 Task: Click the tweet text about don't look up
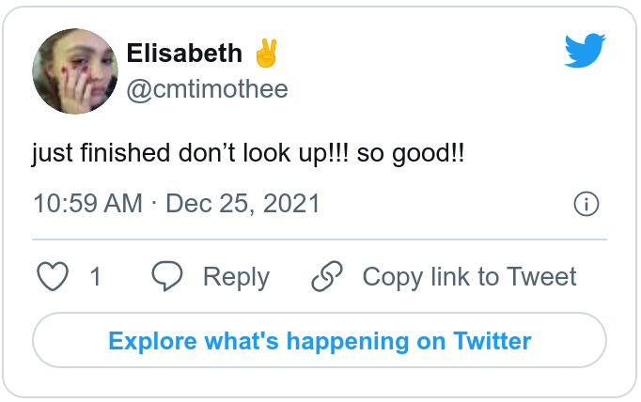click(248, 152)
